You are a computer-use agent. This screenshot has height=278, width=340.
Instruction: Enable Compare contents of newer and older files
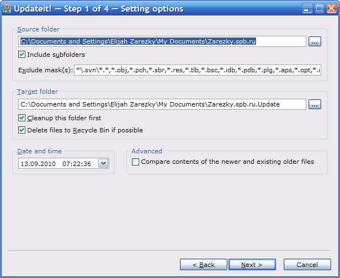pos(136,162)
